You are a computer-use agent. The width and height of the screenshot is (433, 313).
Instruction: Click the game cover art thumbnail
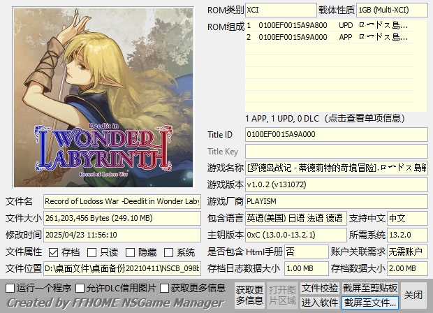[103, 98]
